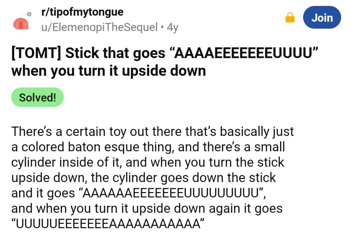Join the r/tipofmytongue community
The image size is (351, 234).
click(322, 18)
